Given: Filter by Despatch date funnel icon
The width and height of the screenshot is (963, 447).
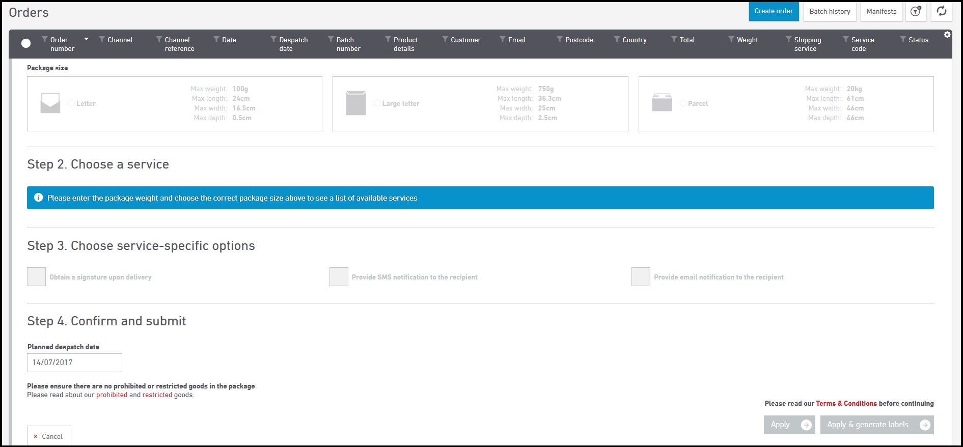Looking at the screenshot, I should pyautogui.click(x=273, y=40).
